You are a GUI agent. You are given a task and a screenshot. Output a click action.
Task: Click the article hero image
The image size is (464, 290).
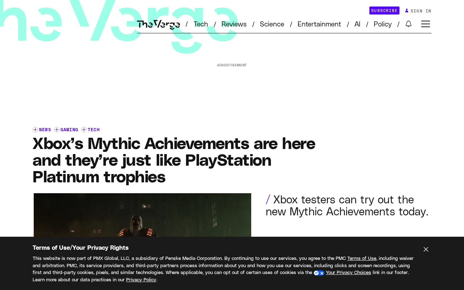142,215
